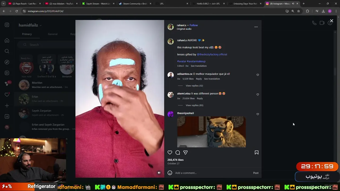Image resolution: width=340 pixels, height=191 pixels.
Task: Open Chrome three-dot menu
Action: pyautogui.click(x=336, y=11)
